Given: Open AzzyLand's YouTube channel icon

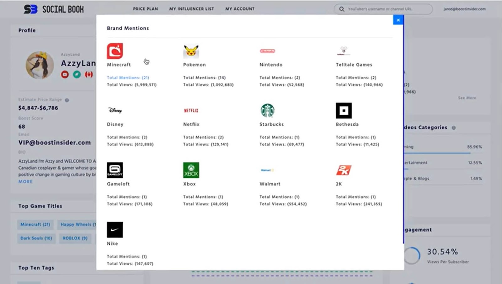Looking at the screenshot, I should point(65,75).
